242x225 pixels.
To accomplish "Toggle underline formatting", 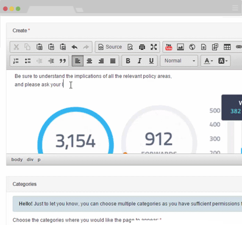I will (151, 61).
